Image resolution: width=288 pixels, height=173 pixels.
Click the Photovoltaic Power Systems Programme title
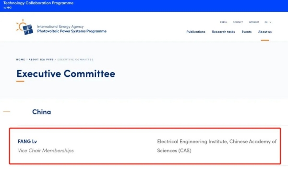72,31
